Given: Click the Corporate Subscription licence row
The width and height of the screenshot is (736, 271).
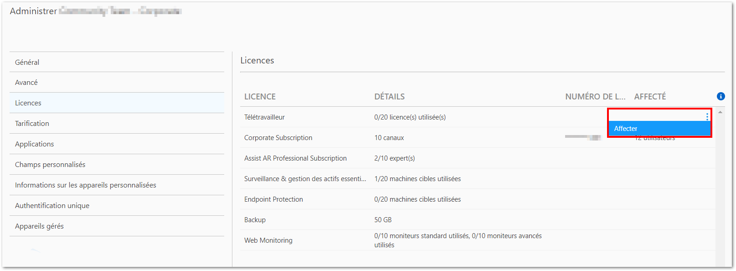Looking at the screenshot, I should (278, 138).
